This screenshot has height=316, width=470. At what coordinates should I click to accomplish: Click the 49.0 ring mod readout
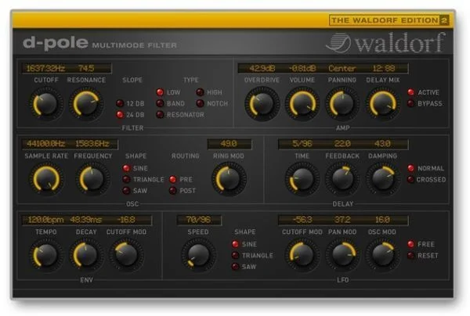(x=229, y=144)
